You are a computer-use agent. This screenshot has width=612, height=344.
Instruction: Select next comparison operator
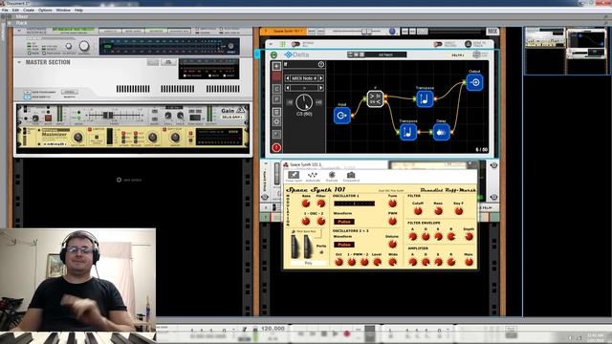click(321, 88)
